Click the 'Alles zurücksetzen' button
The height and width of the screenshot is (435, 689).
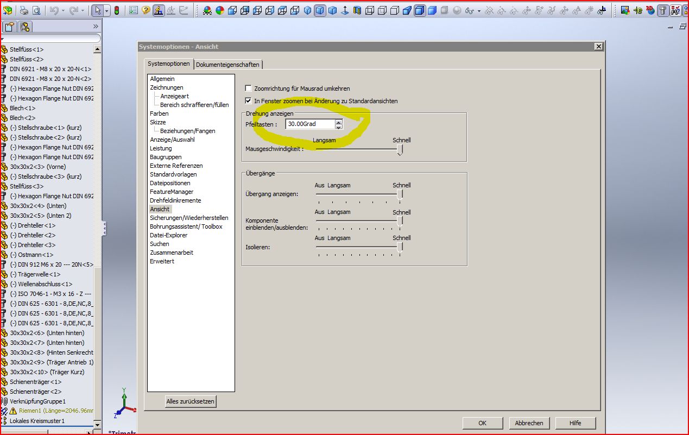(x=191, y=401)
